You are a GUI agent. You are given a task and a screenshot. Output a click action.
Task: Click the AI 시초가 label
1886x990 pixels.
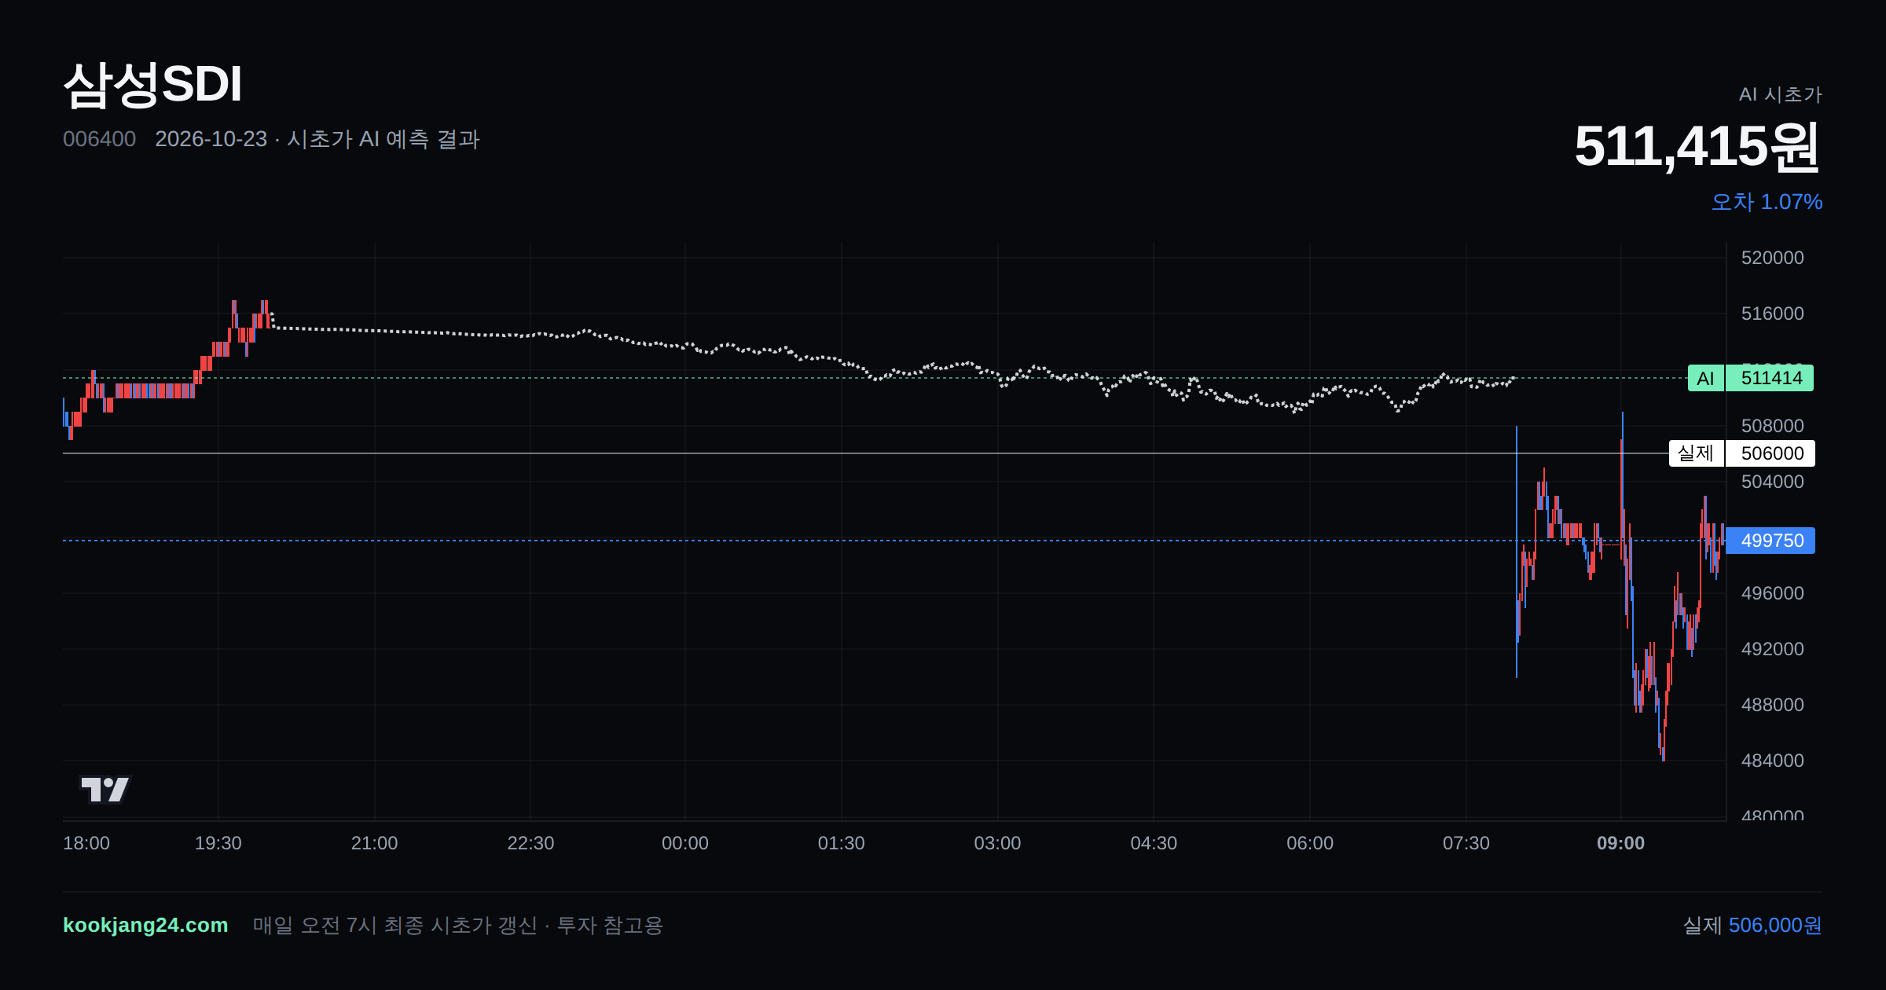tap(1780, 94)
